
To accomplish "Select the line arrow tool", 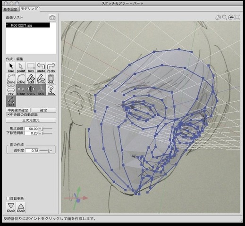I will (11, 68).
